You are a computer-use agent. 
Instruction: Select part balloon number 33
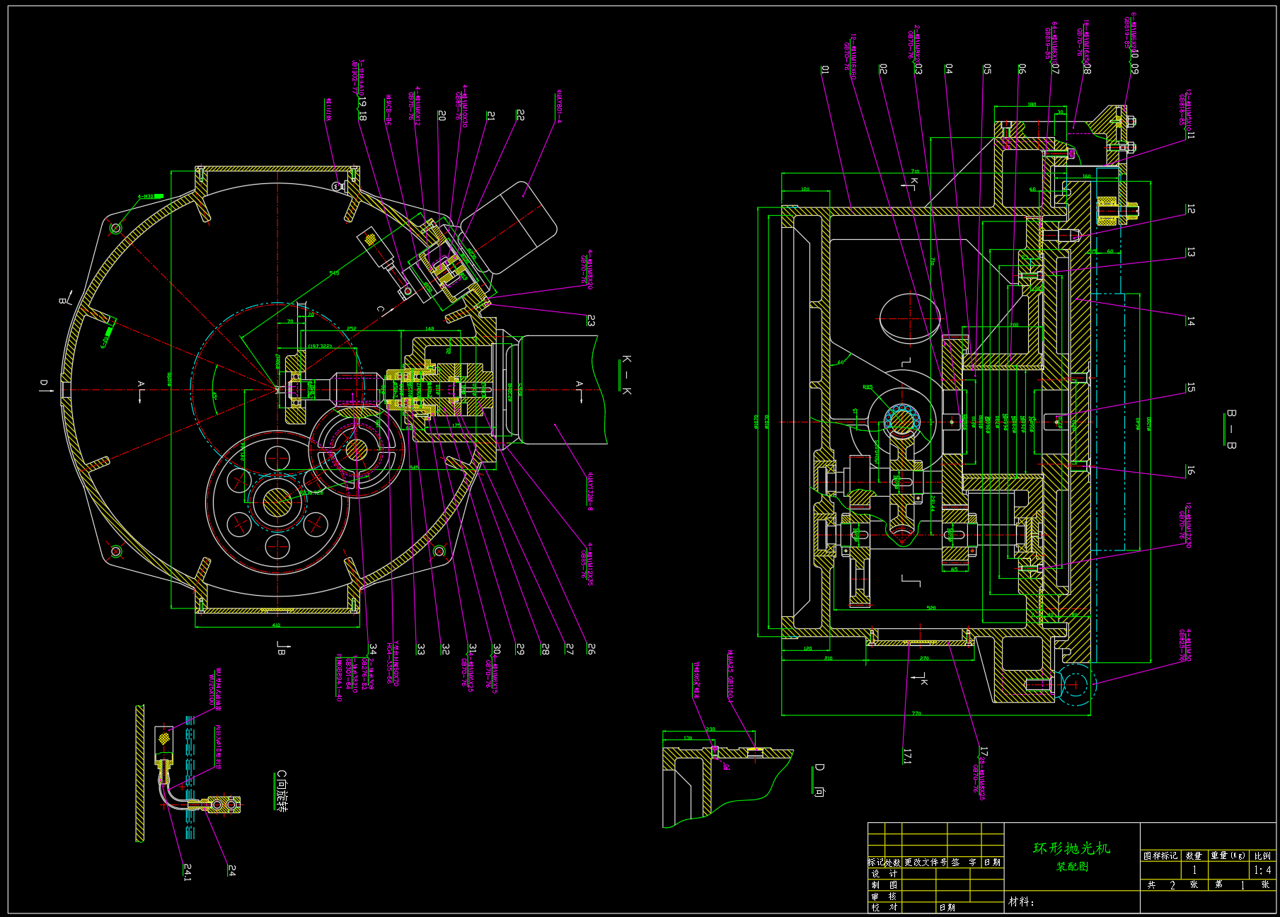pyautogui.click(x=421, y=649)
